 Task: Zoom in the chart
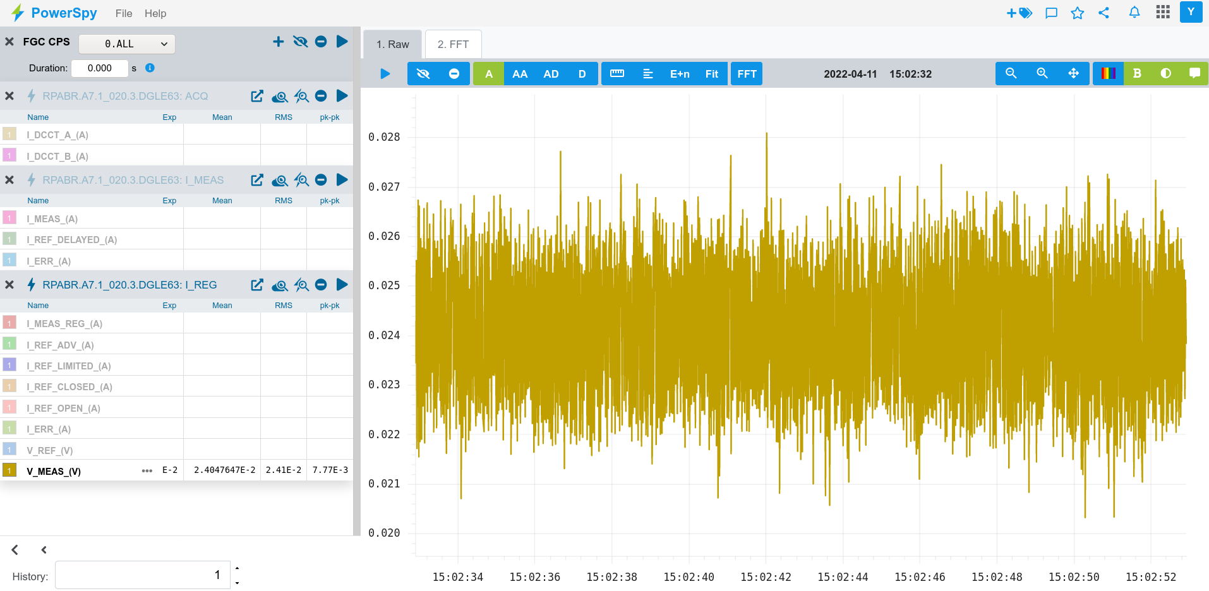tap(1042, 73)
